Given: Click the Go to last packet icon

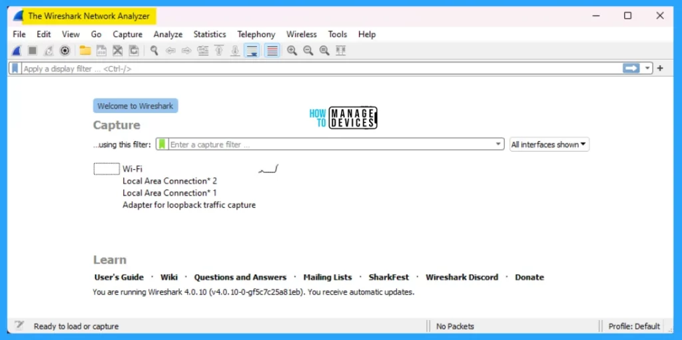Looking at the screenshot, I should pos(235,51).
